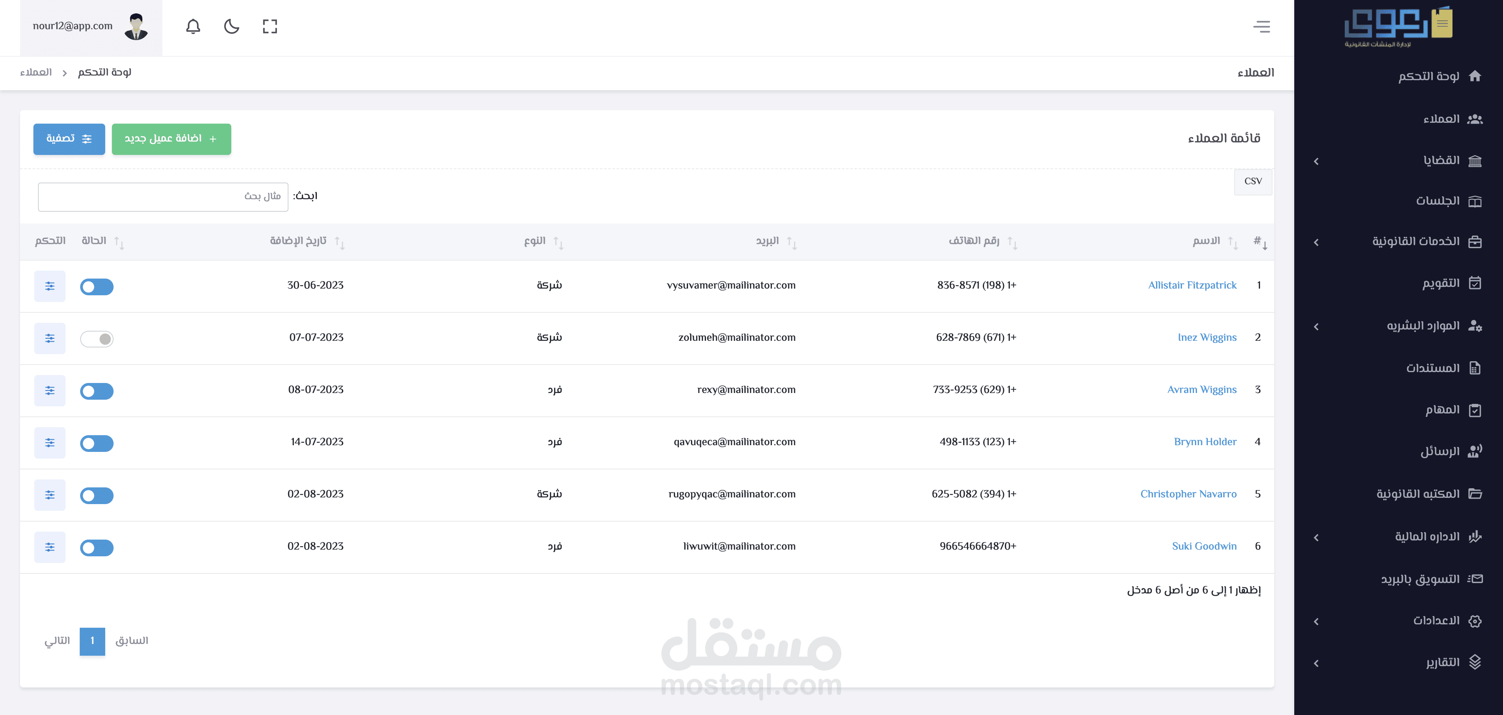
Task: Open the الجلسات sidebar item
Action: [1437, 201]
